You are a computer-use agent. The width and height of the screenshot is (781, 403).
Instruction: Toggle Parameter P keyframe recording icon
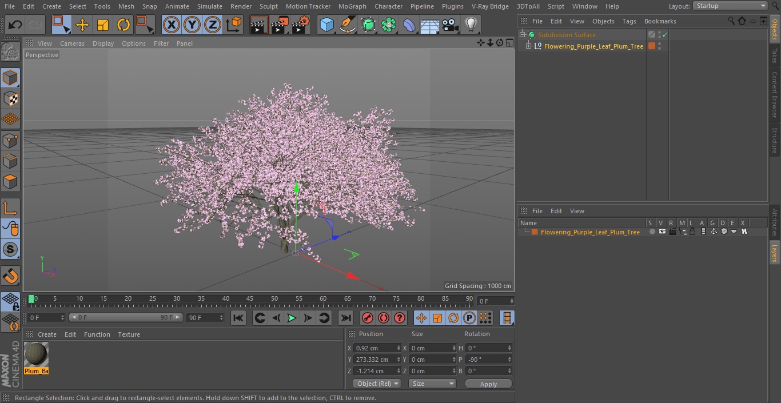point(469,318)
